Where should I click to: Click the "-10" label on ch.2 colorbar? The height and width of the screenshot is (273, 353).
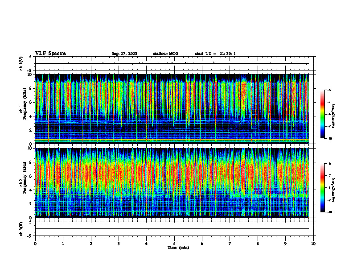tap(330, 212)
